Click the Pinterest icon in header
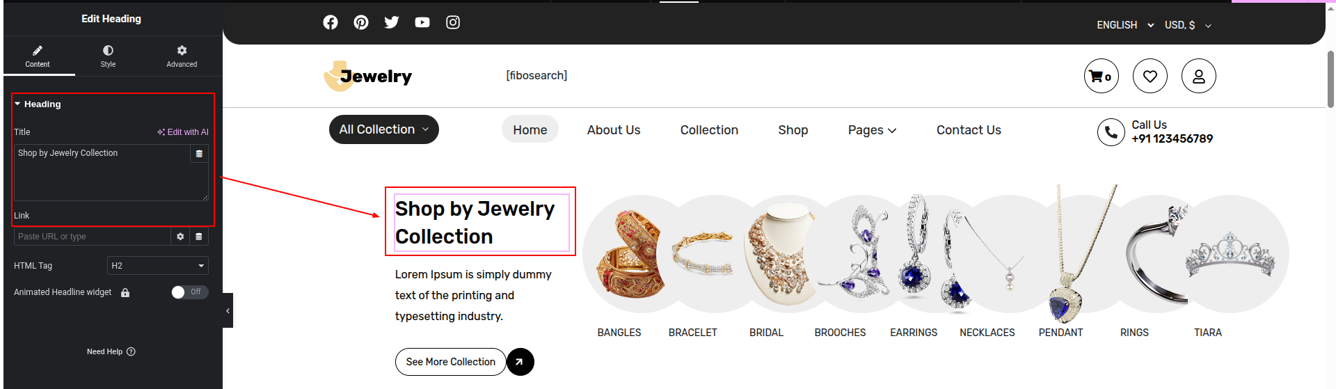This screenshot has height=389, width=1336. (361, 22)
